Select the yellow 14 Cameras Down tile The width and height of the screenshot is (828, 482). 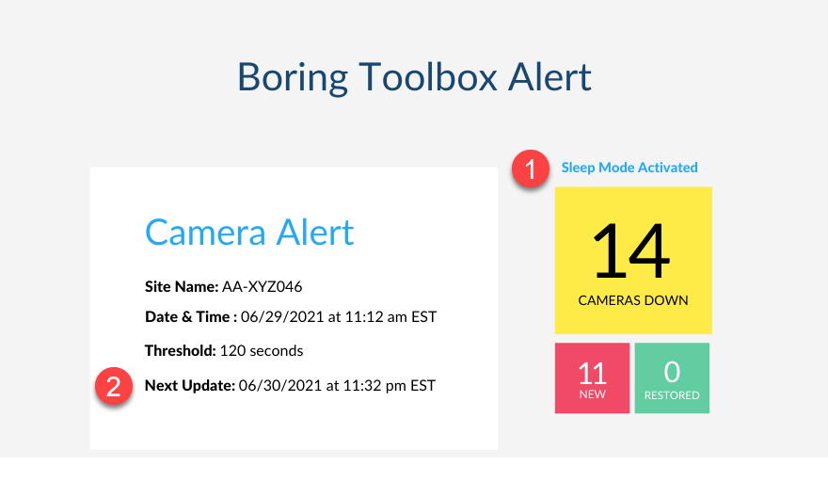(633, 260)
